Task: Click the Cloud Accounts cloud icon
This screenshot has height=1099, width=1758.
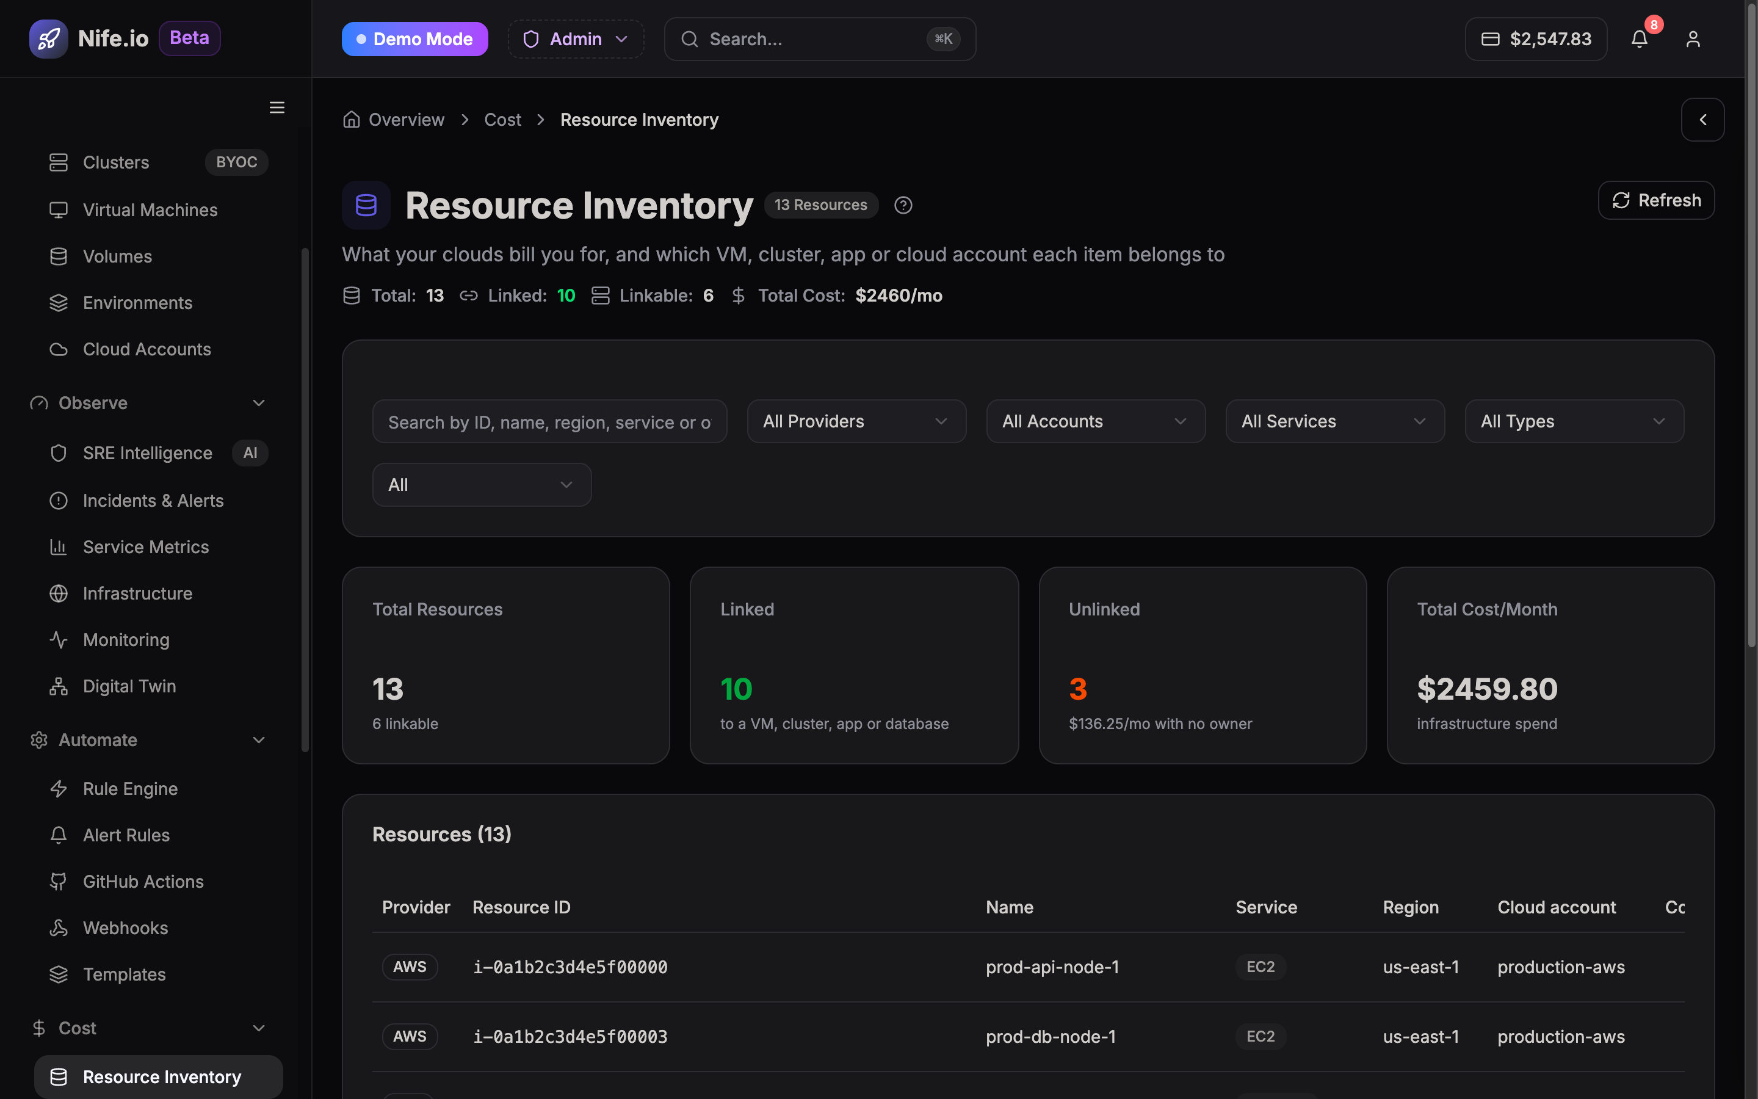Action: pos(59,350)
